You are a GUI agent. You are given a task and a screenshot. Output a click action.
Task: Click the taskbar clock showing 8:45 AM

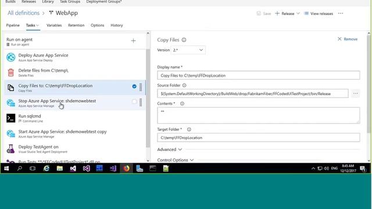(x=348, y=168)
